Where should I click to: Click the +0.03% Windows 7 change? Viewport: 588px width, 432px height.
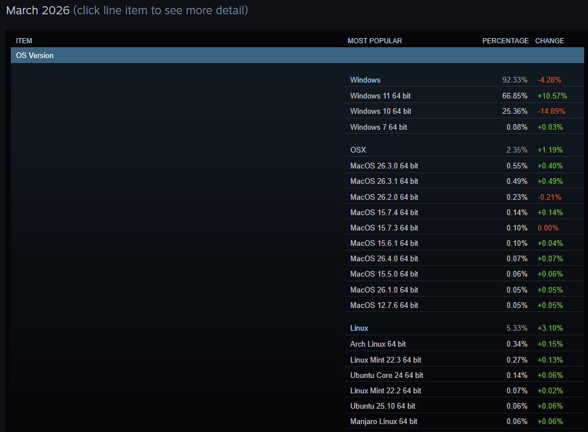550,127
